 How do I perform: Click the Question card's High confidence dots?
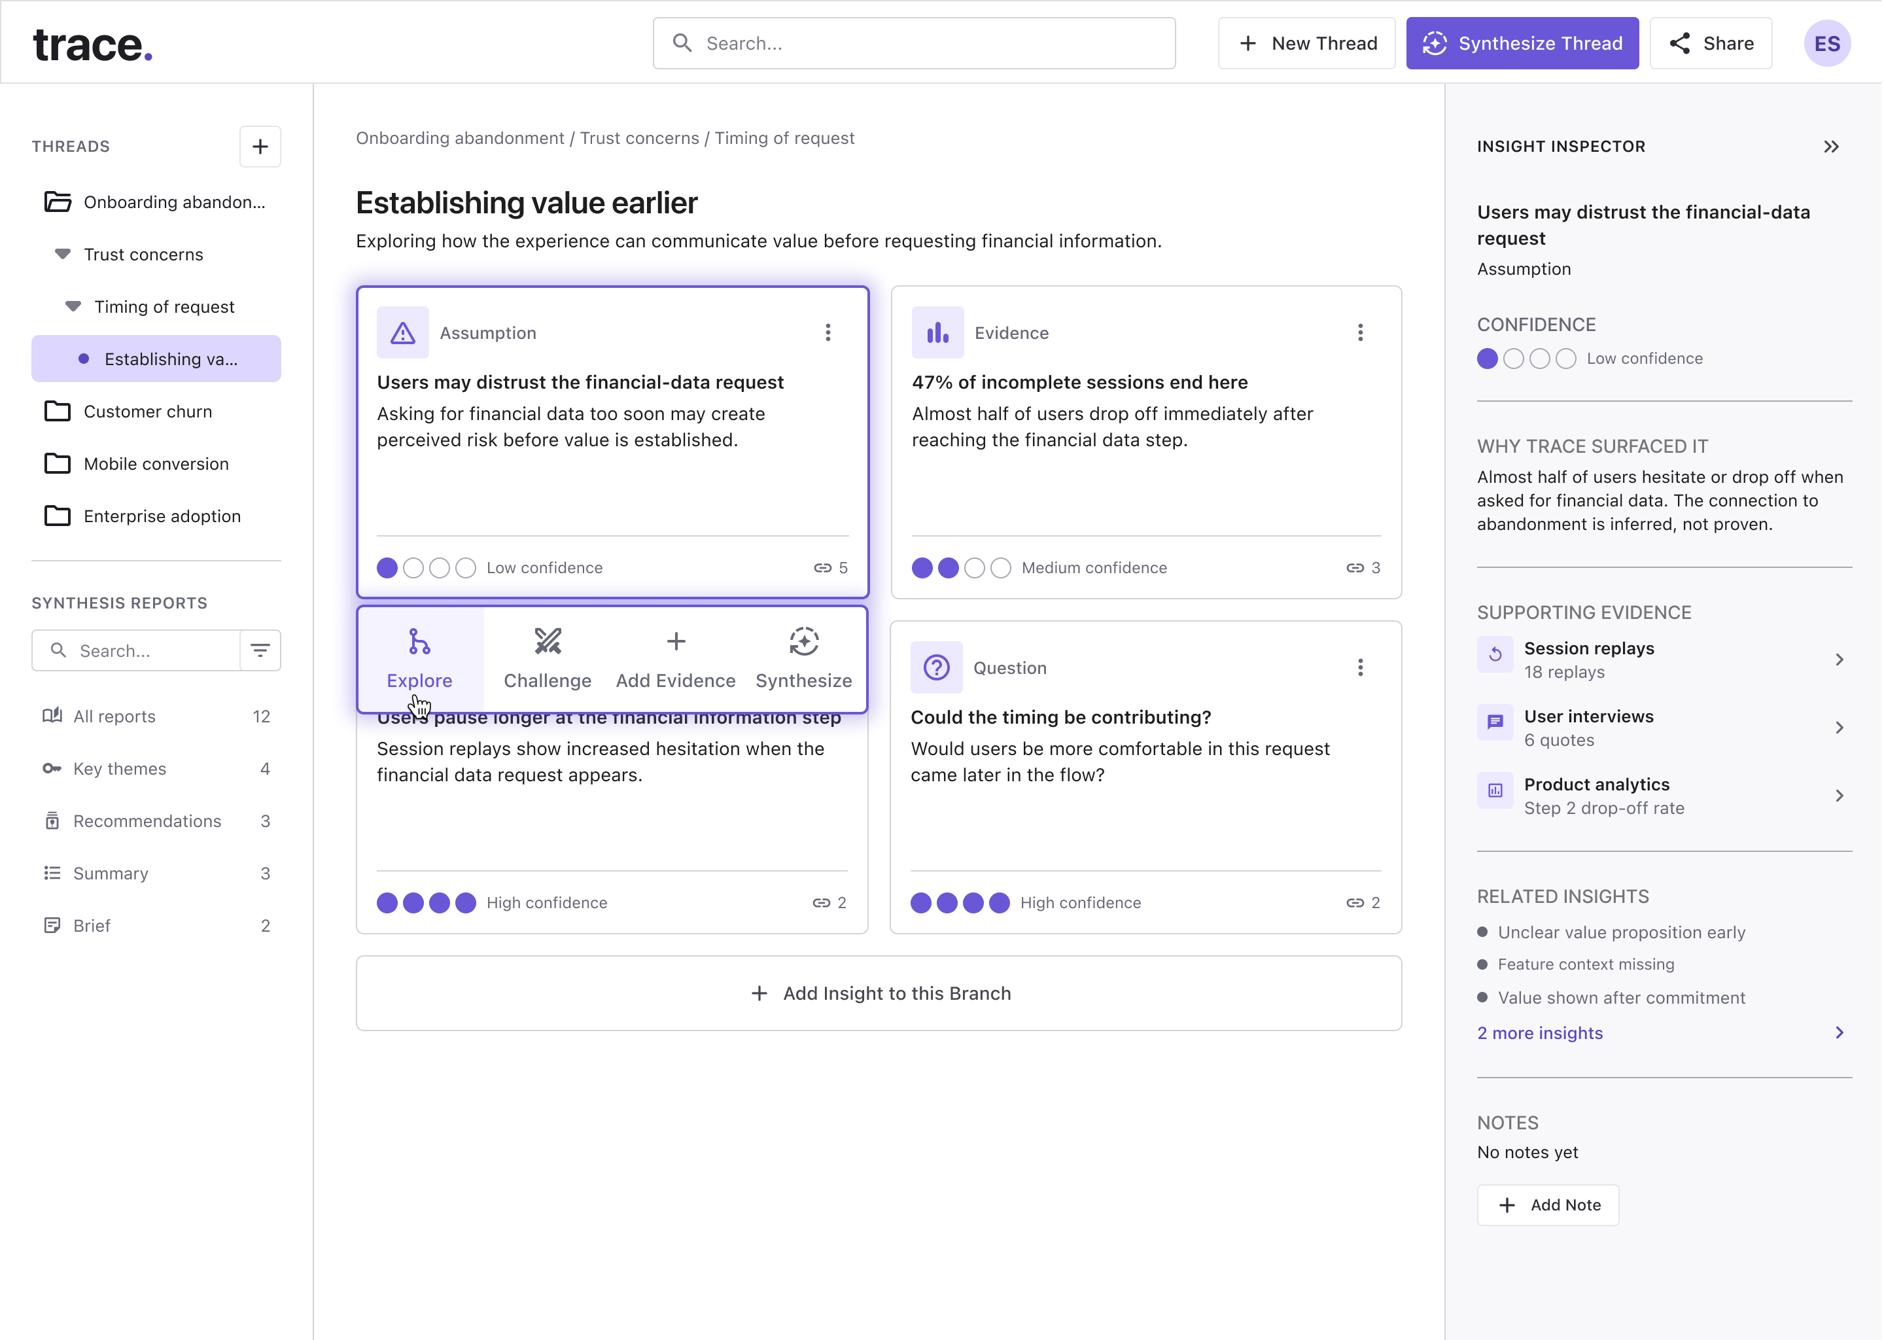[x=960, y=903]
